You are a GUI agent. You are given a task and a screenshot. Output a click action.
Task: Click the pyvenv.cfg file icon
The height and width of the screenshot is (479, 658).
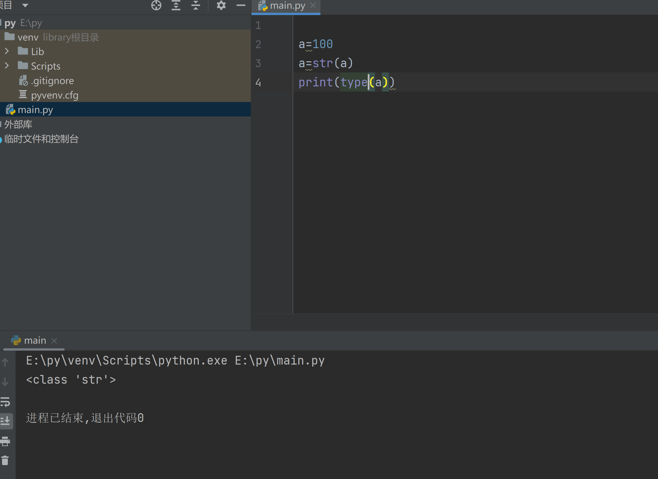(x=23, y=94)
